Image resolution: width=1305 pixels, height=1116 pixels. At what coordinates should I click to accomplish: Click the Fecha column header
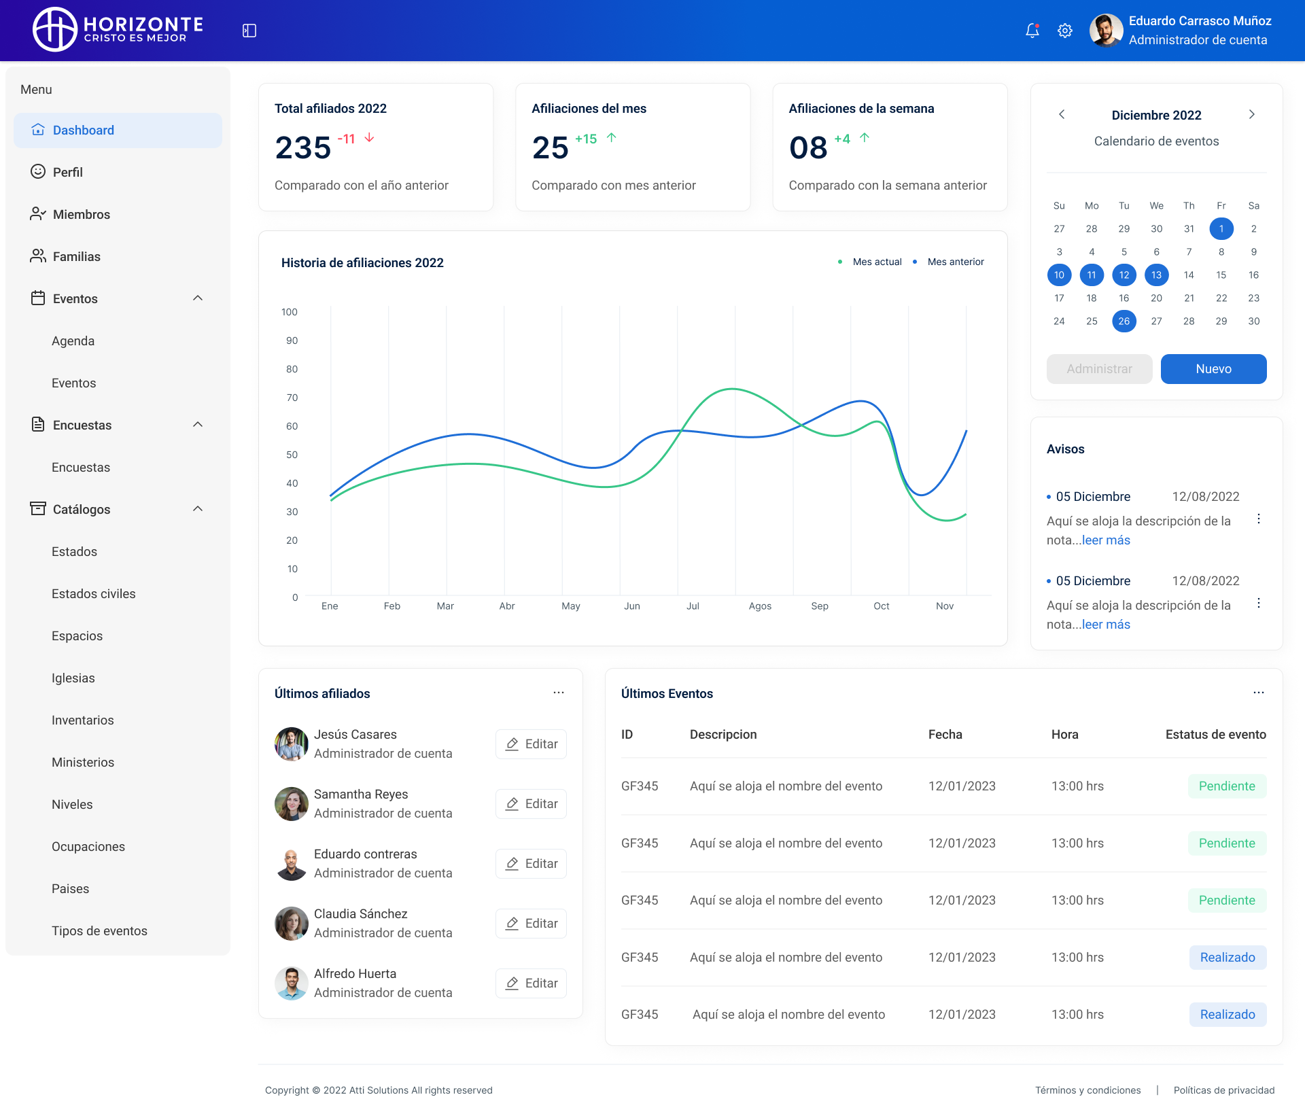(x=945, y=735)
